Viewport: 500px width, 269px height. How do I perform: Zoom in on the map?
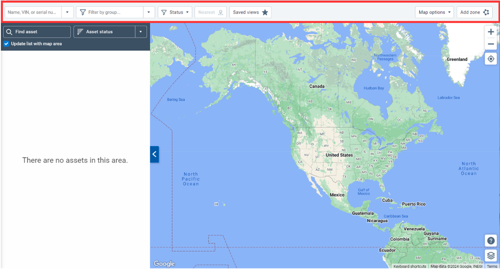[491, 31]
